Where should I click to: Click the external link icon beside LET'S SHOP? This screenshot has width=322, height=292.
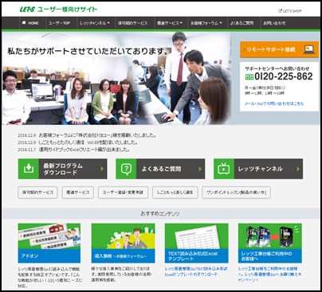click(280, 11)
